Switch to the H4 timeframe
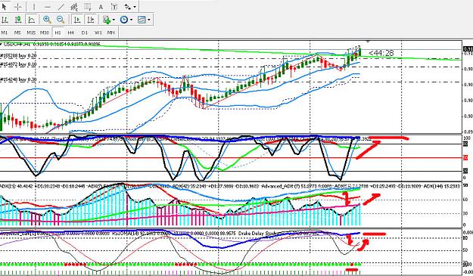This screenshot has height=276, width=473. click(71, 33)
